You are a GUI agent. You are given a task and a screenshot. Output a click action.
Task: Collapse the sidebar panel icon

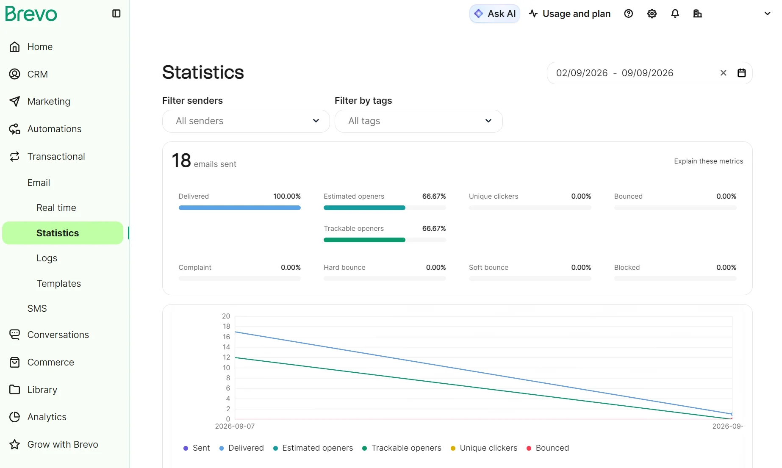116,14
